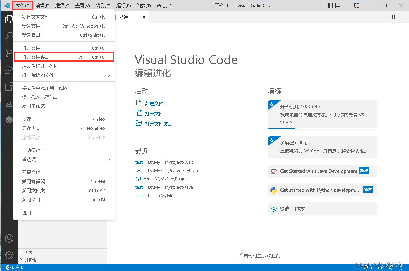Open the 查看(V) menu

point(83,6)
